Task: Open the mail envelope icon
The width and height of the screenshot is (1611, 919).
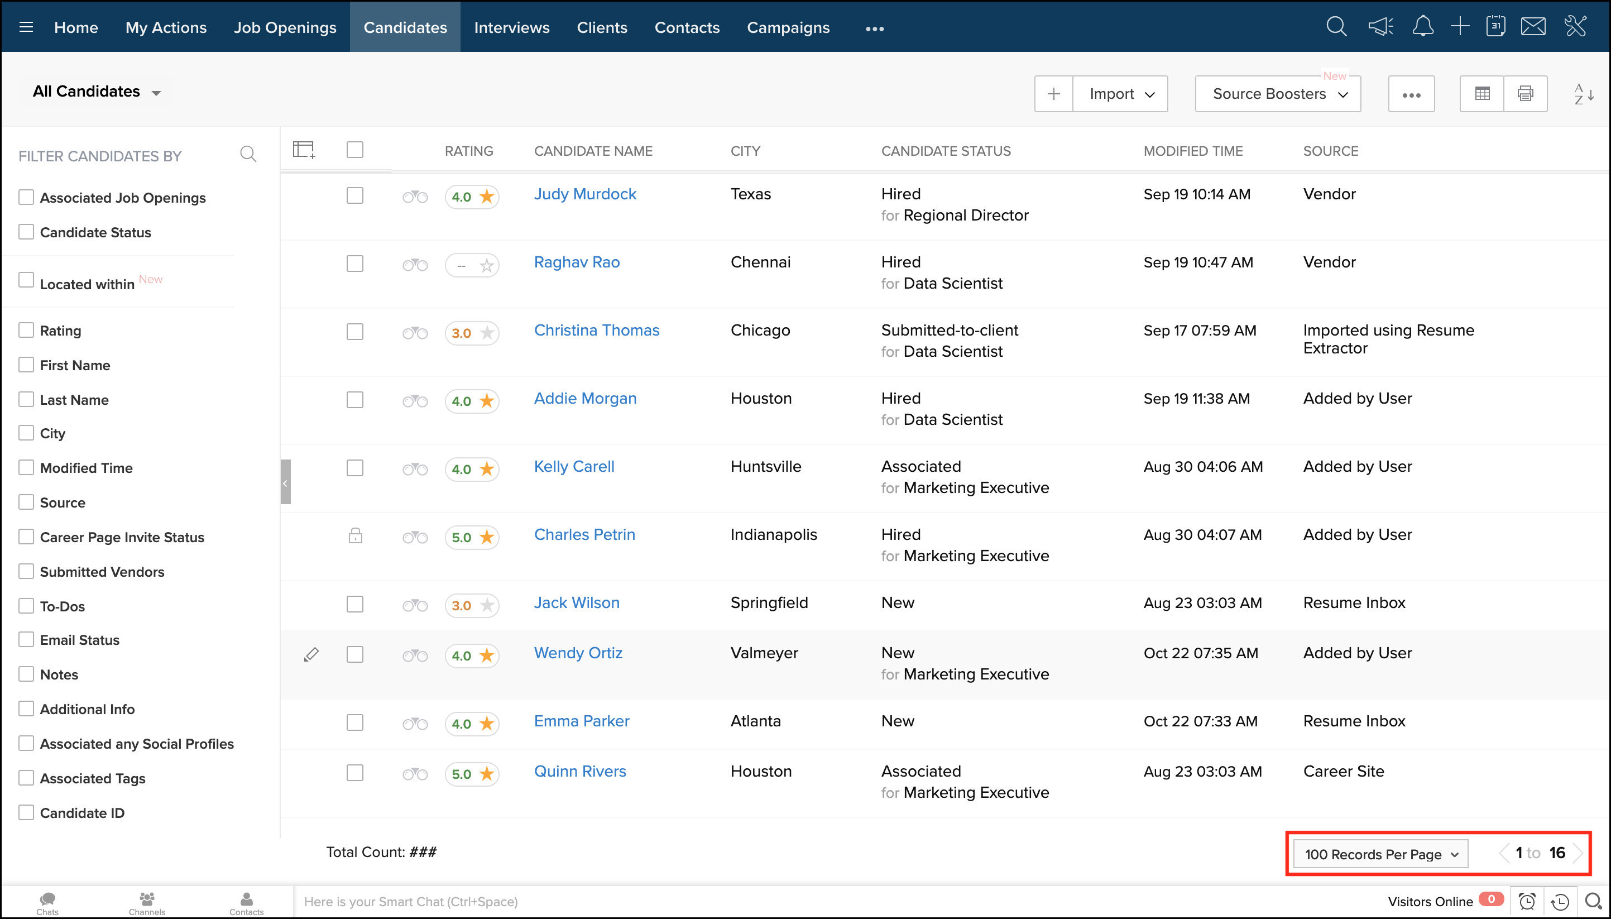Action: 1533,27
